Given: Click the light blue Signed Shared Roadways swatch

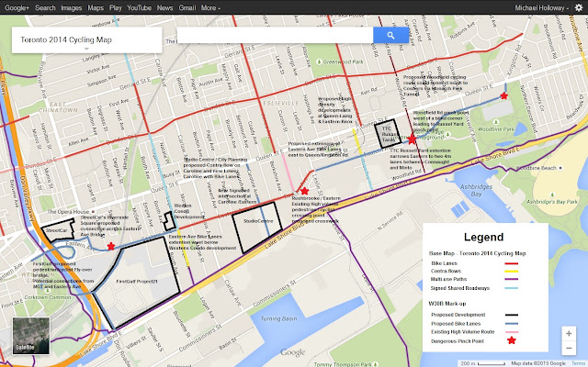Looking at the screenshot, I should [511, 288].
